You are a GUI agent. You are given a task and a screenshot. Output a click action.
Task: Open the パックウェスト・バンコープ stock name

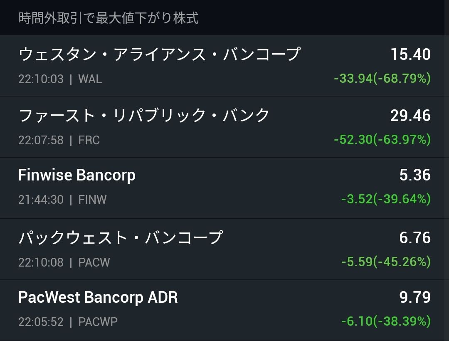(121, 237)
